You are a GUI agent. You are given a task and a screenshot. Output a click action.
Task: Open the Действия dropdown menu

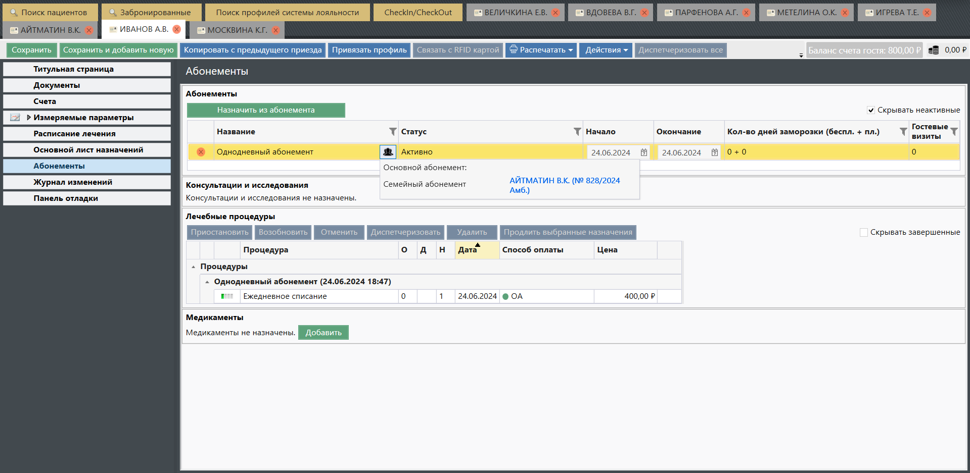606,50
